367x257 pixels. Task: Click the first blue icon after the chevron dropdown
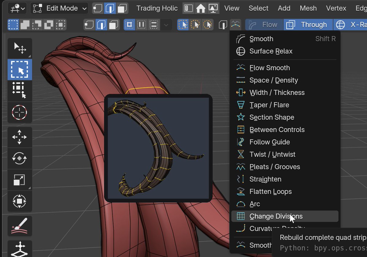pyautogui.click(x=183, y=24)
